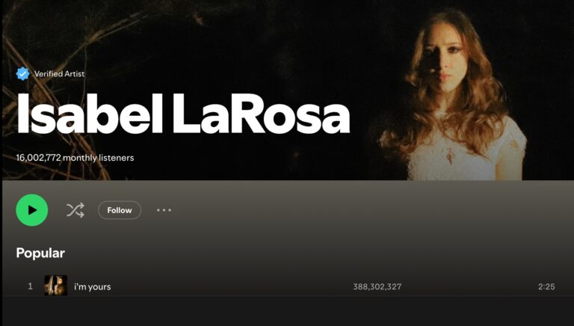Select the Popular section heading

[40, 253]
